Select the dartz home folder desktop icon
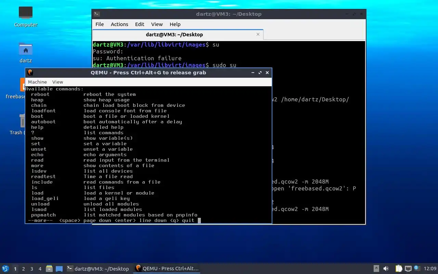438x274 pixels. click(x=26, y=53)
